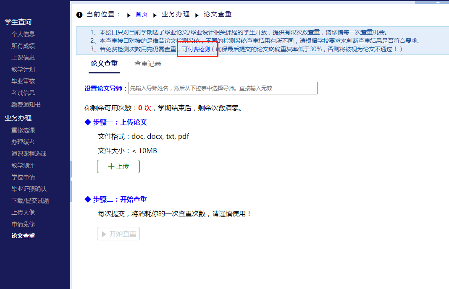The image size is (449, 289).
Task: Collapse the sidebar using the edge handle
Action: [71, 179]
